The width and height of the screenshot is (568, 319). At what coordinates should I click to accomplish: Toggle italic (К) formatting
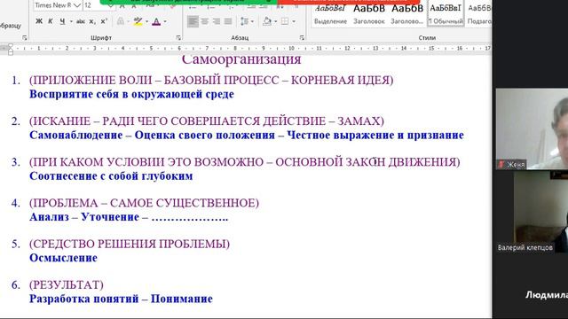click(x=51, y=21)
